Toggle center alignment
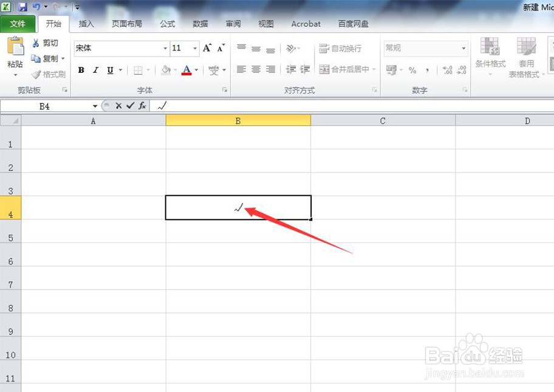Screen dimensions: 554x392 pyautogui.click(x=255, y=70)
